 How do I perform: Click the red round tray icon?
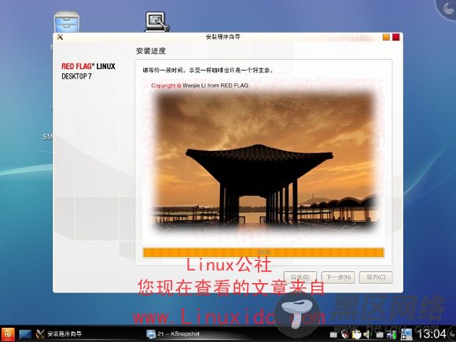pyautogui.click(x=345, y=334)
